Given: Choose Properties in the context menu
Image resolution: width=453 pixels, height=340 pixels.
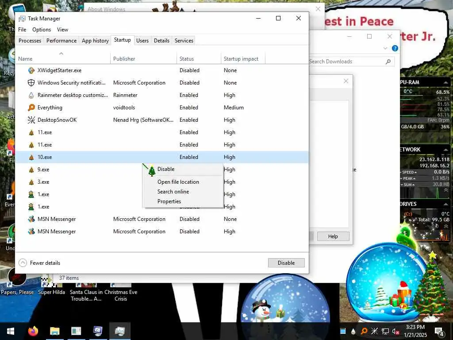Looking at the screenshot, I should 183,201.
